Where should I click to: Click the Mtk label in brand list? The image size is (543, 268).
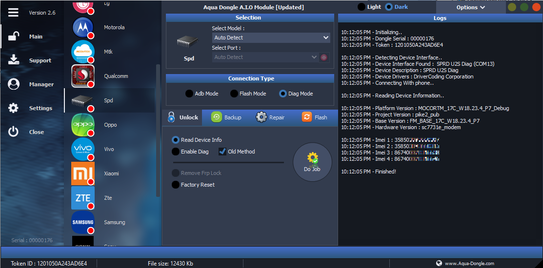pyautogui.click(x=108, y=52)
